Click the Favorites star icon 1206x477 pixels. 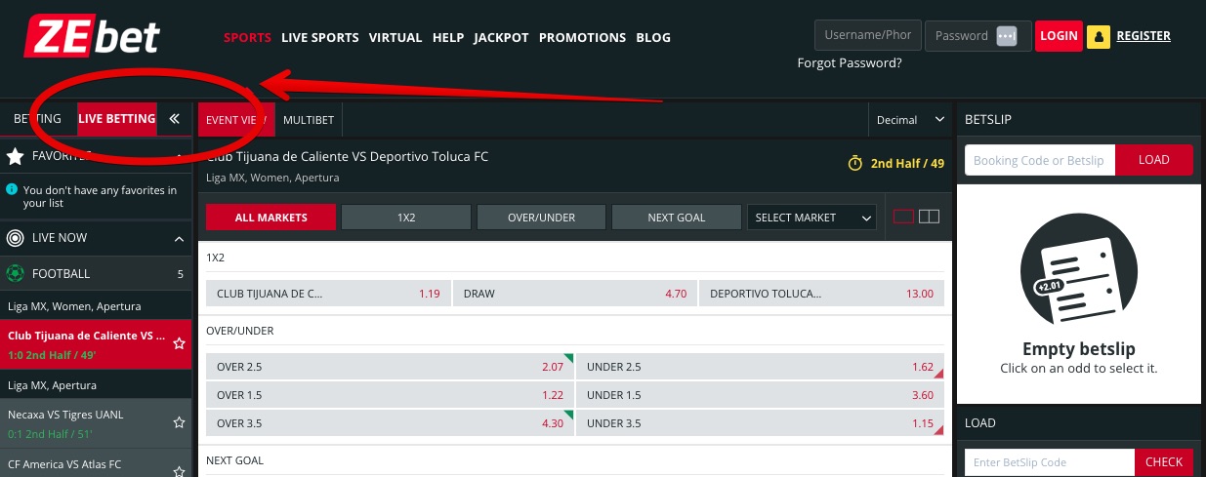point(16,155)
